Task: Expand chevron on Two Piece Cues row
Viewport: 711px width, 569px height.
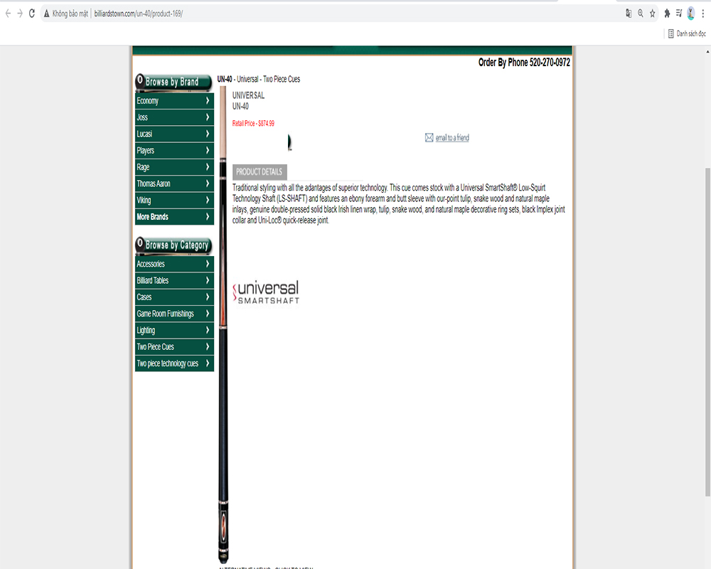Action: (x=207, y=346)
